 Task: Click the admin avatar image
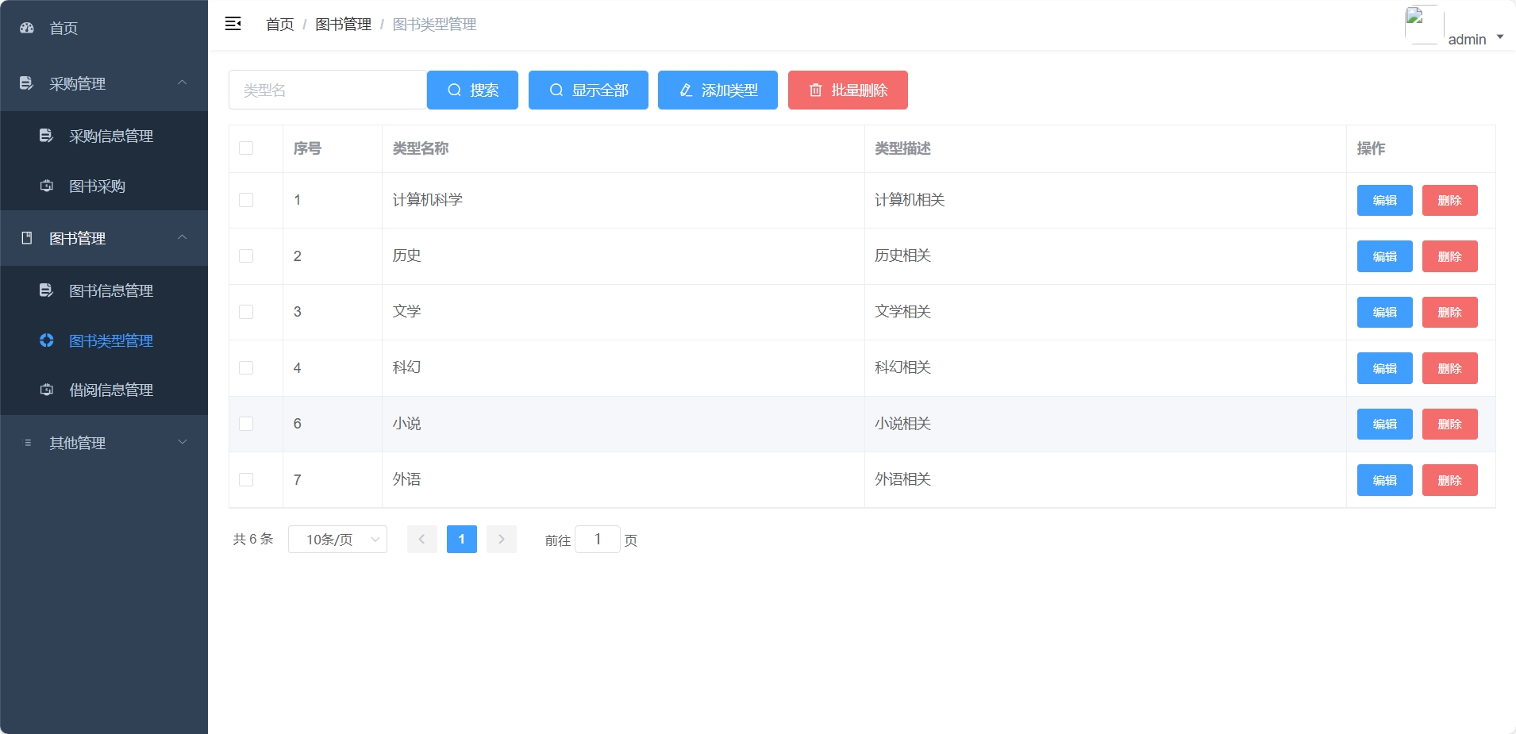pyautogui.click(x=1424, y=25)
